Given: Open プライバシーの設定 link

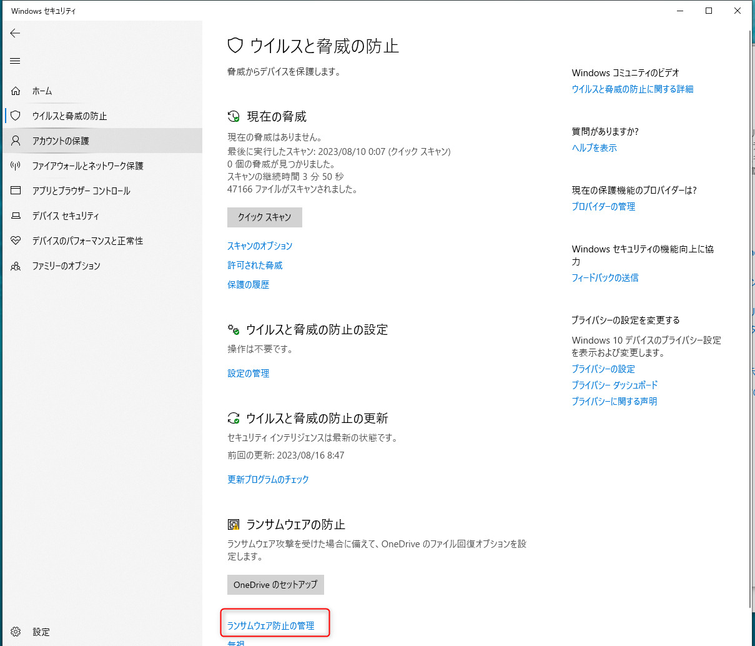Looking at the screenshot, I should click(x=603, y=369).
